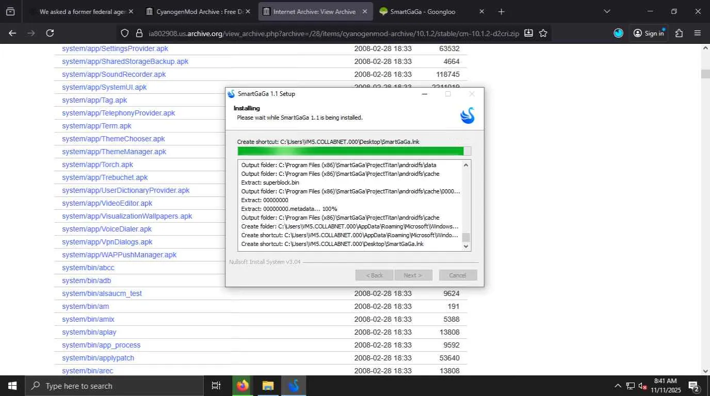Minimize the SmartGaGa 1.1 Setup dialog
Viewport: 710px width, 396px height.
click(424, 94)
